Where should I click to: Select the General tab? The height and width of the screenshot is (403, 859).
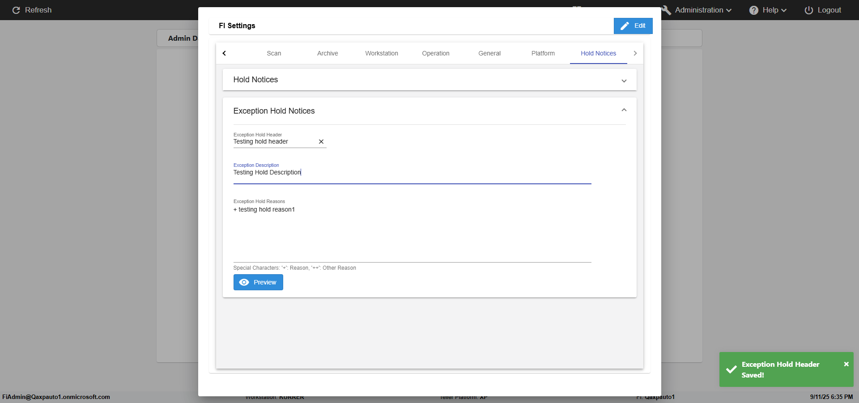click(x=489, y=53)
